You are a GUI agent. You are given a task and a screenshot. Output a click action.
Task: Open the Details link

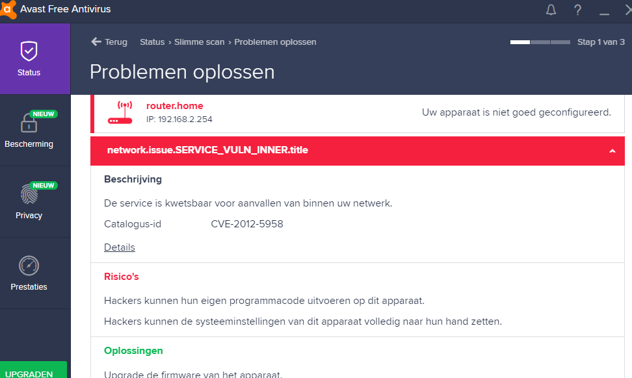pos(120,247)
